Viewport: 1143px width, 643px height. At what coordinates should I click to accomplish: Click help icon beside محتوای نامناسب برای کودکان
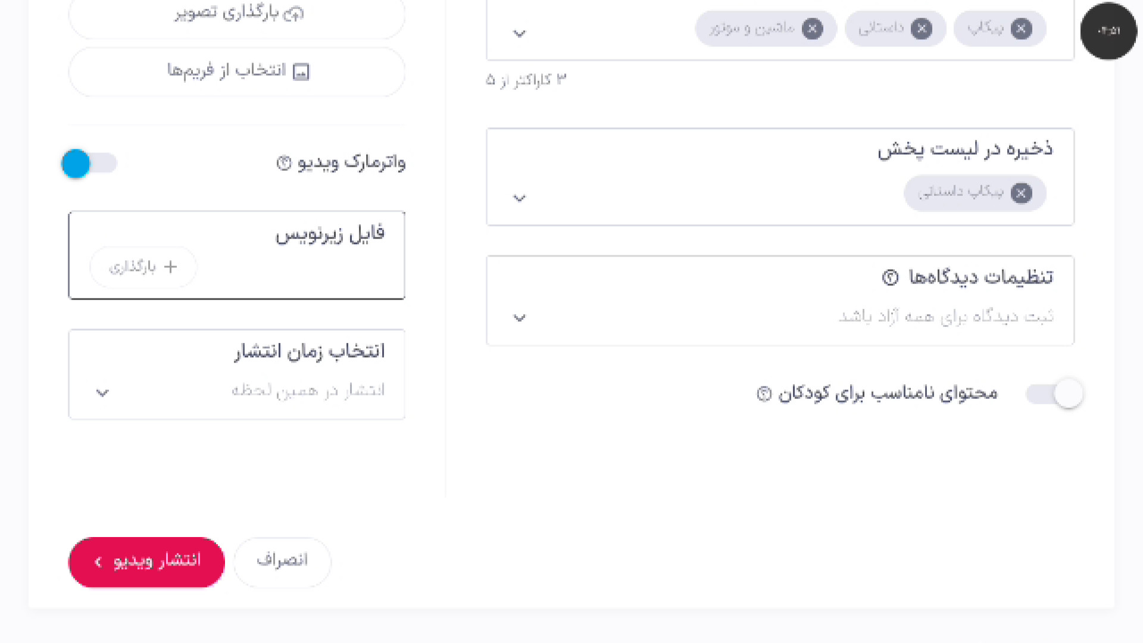(x=764, y=394)
